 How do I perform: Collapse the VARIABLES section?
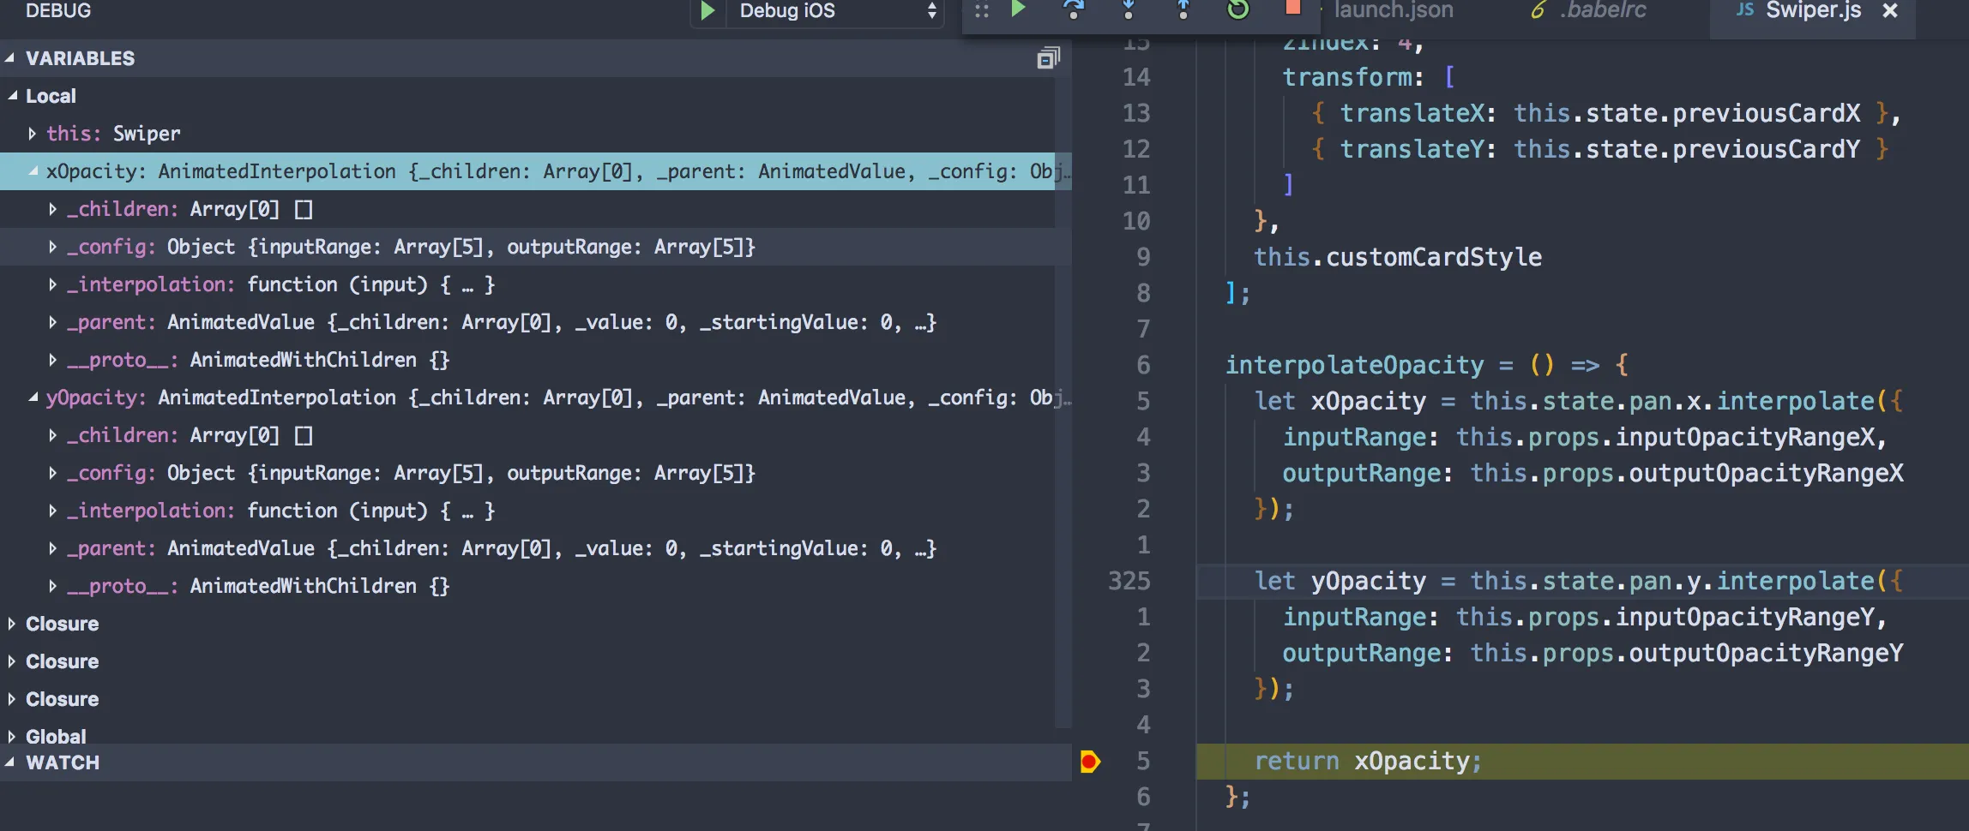point(9,58)
